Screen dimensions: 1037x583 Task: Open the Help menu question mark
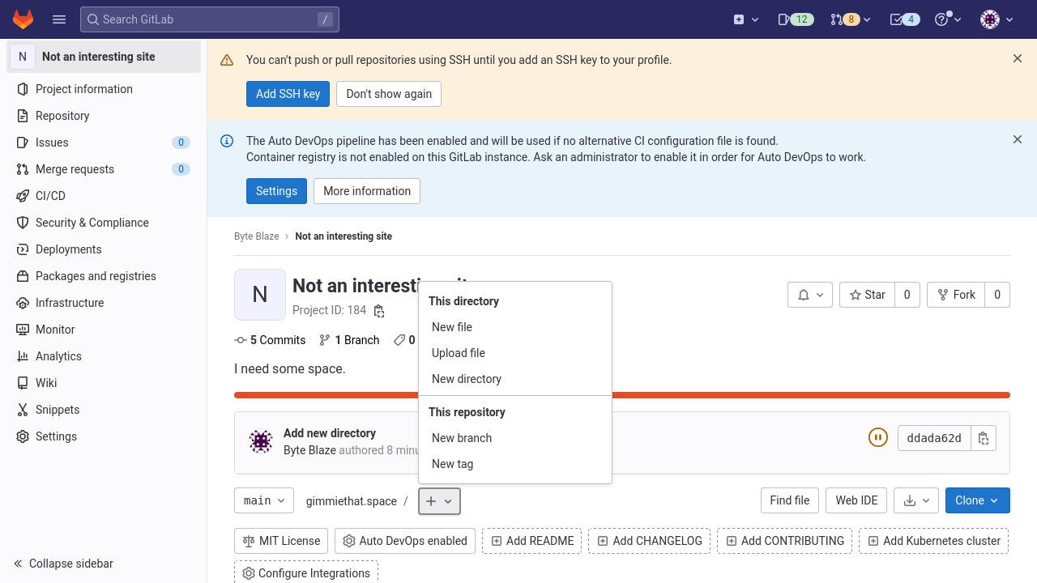947,19
